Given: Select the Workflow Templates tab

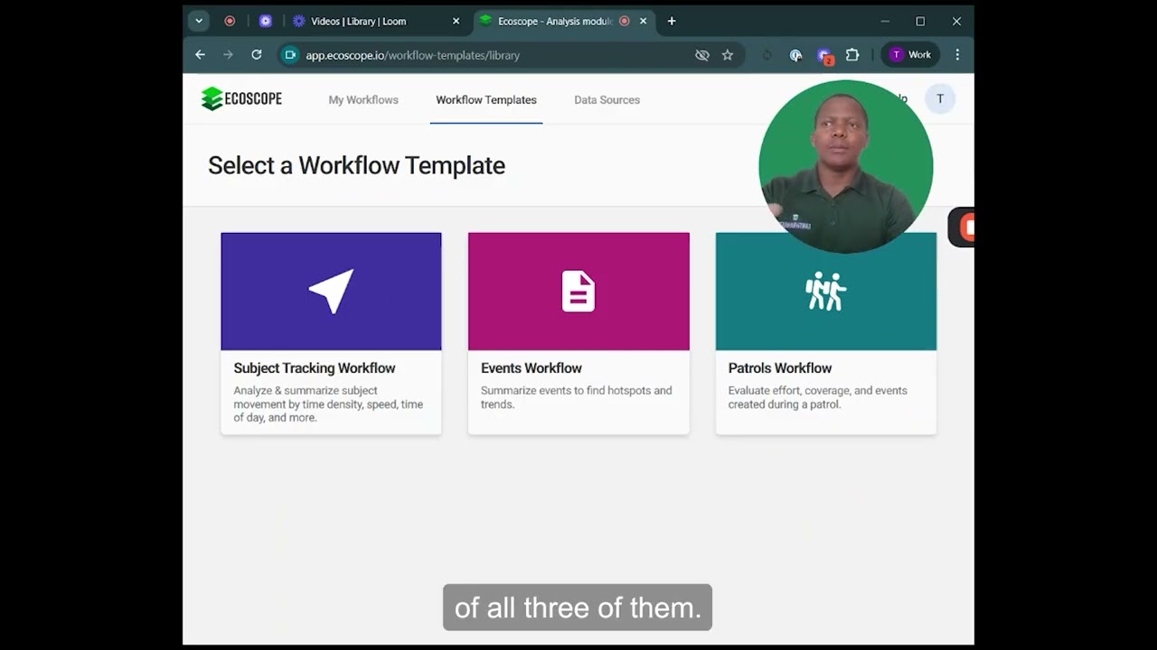Looking at the screenshot, I should click(x=486, y=100).
